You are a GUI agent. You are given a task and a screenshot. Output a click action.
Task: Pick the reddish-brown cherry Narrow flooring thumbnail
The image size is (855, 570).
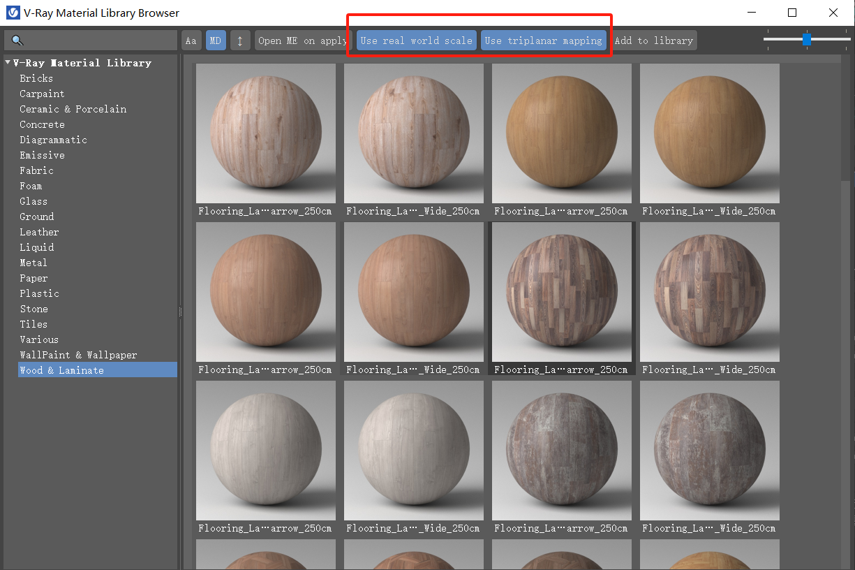(x=266, y=292)
